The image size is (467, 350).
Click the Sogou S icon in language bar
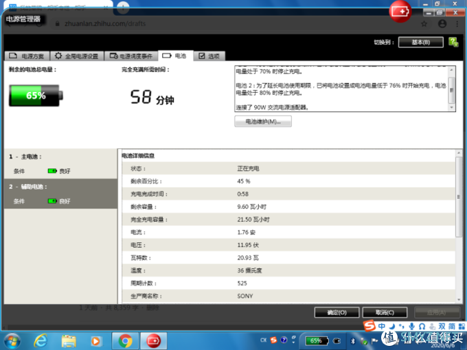click(273, 340)
